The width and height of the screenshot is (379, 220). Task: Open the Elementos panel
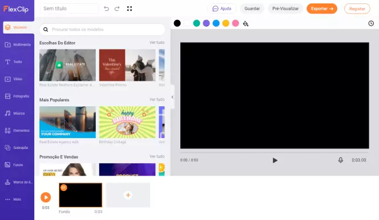[x=17, y=130]
